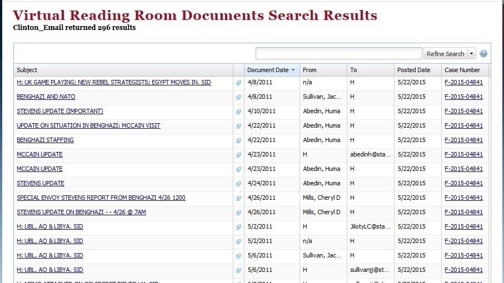Open popup icon for H: UK GAME PLAYING row

238,83
